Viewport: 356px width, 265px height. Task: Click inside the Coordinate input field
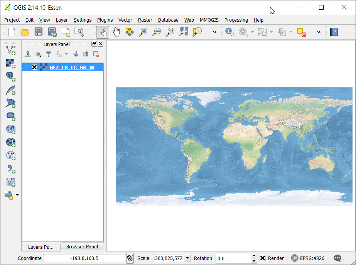pyautogui.click(x=84, y=258)
